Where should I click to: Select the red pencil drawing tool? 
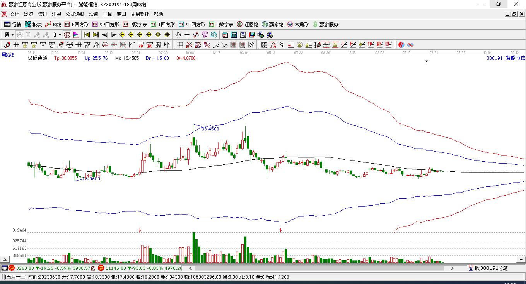point(7,45)
